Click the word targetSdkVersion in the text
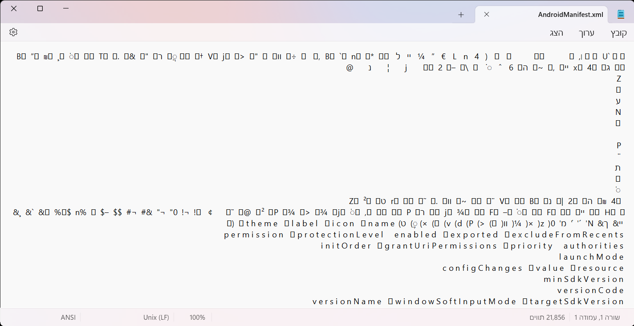 pos(577,302)
